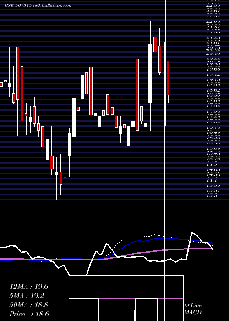Screen dimensions: 229x321
Task: Click the <<Live MACD label
Action: (193, 309)
